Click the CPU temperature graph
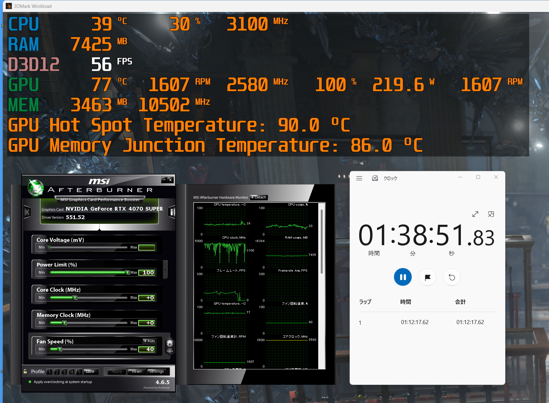549x403 pixels. [x=225, y=221]
